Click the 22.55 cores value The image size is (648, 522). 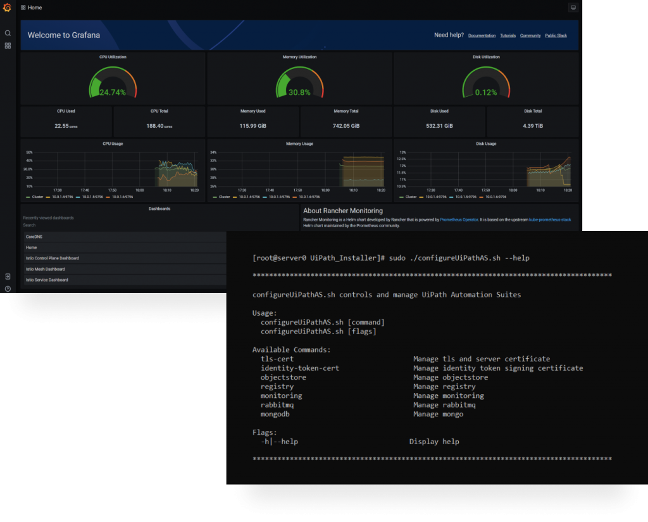tap(66, 126)
